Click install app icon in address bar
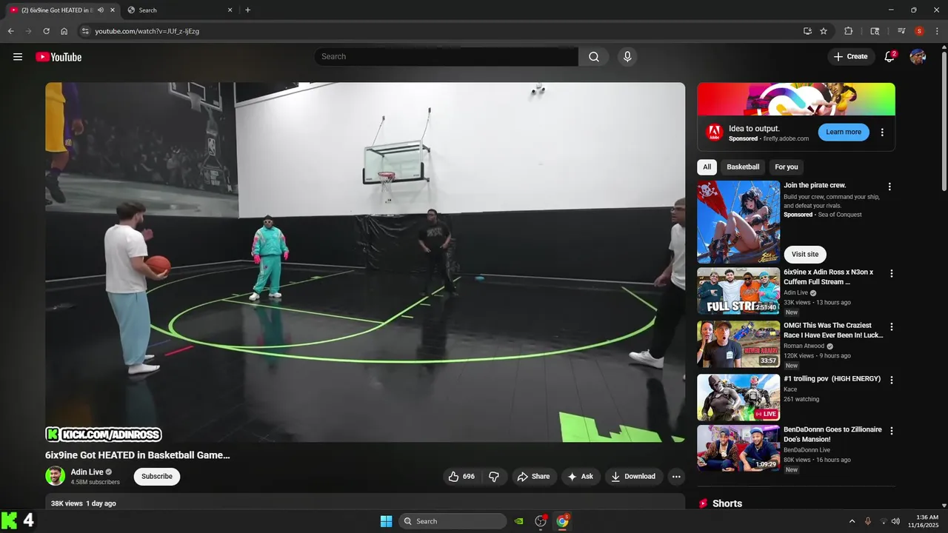The height and width of the screenshot is (533, 948). 807,31
